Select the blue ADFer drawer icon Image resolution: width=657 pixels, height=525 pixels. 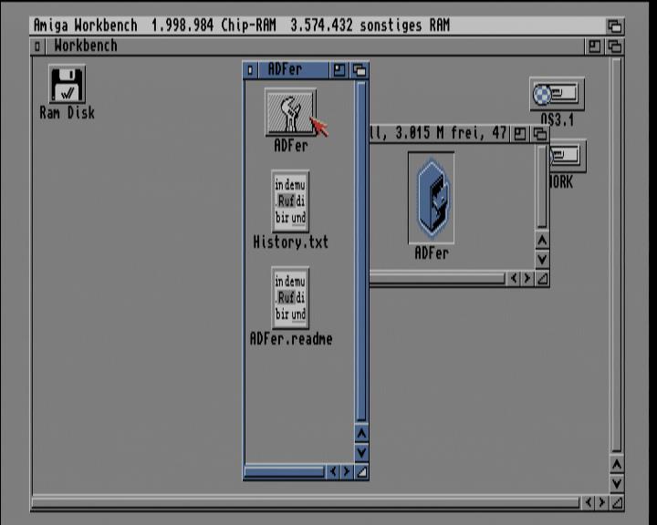point(431,198)
